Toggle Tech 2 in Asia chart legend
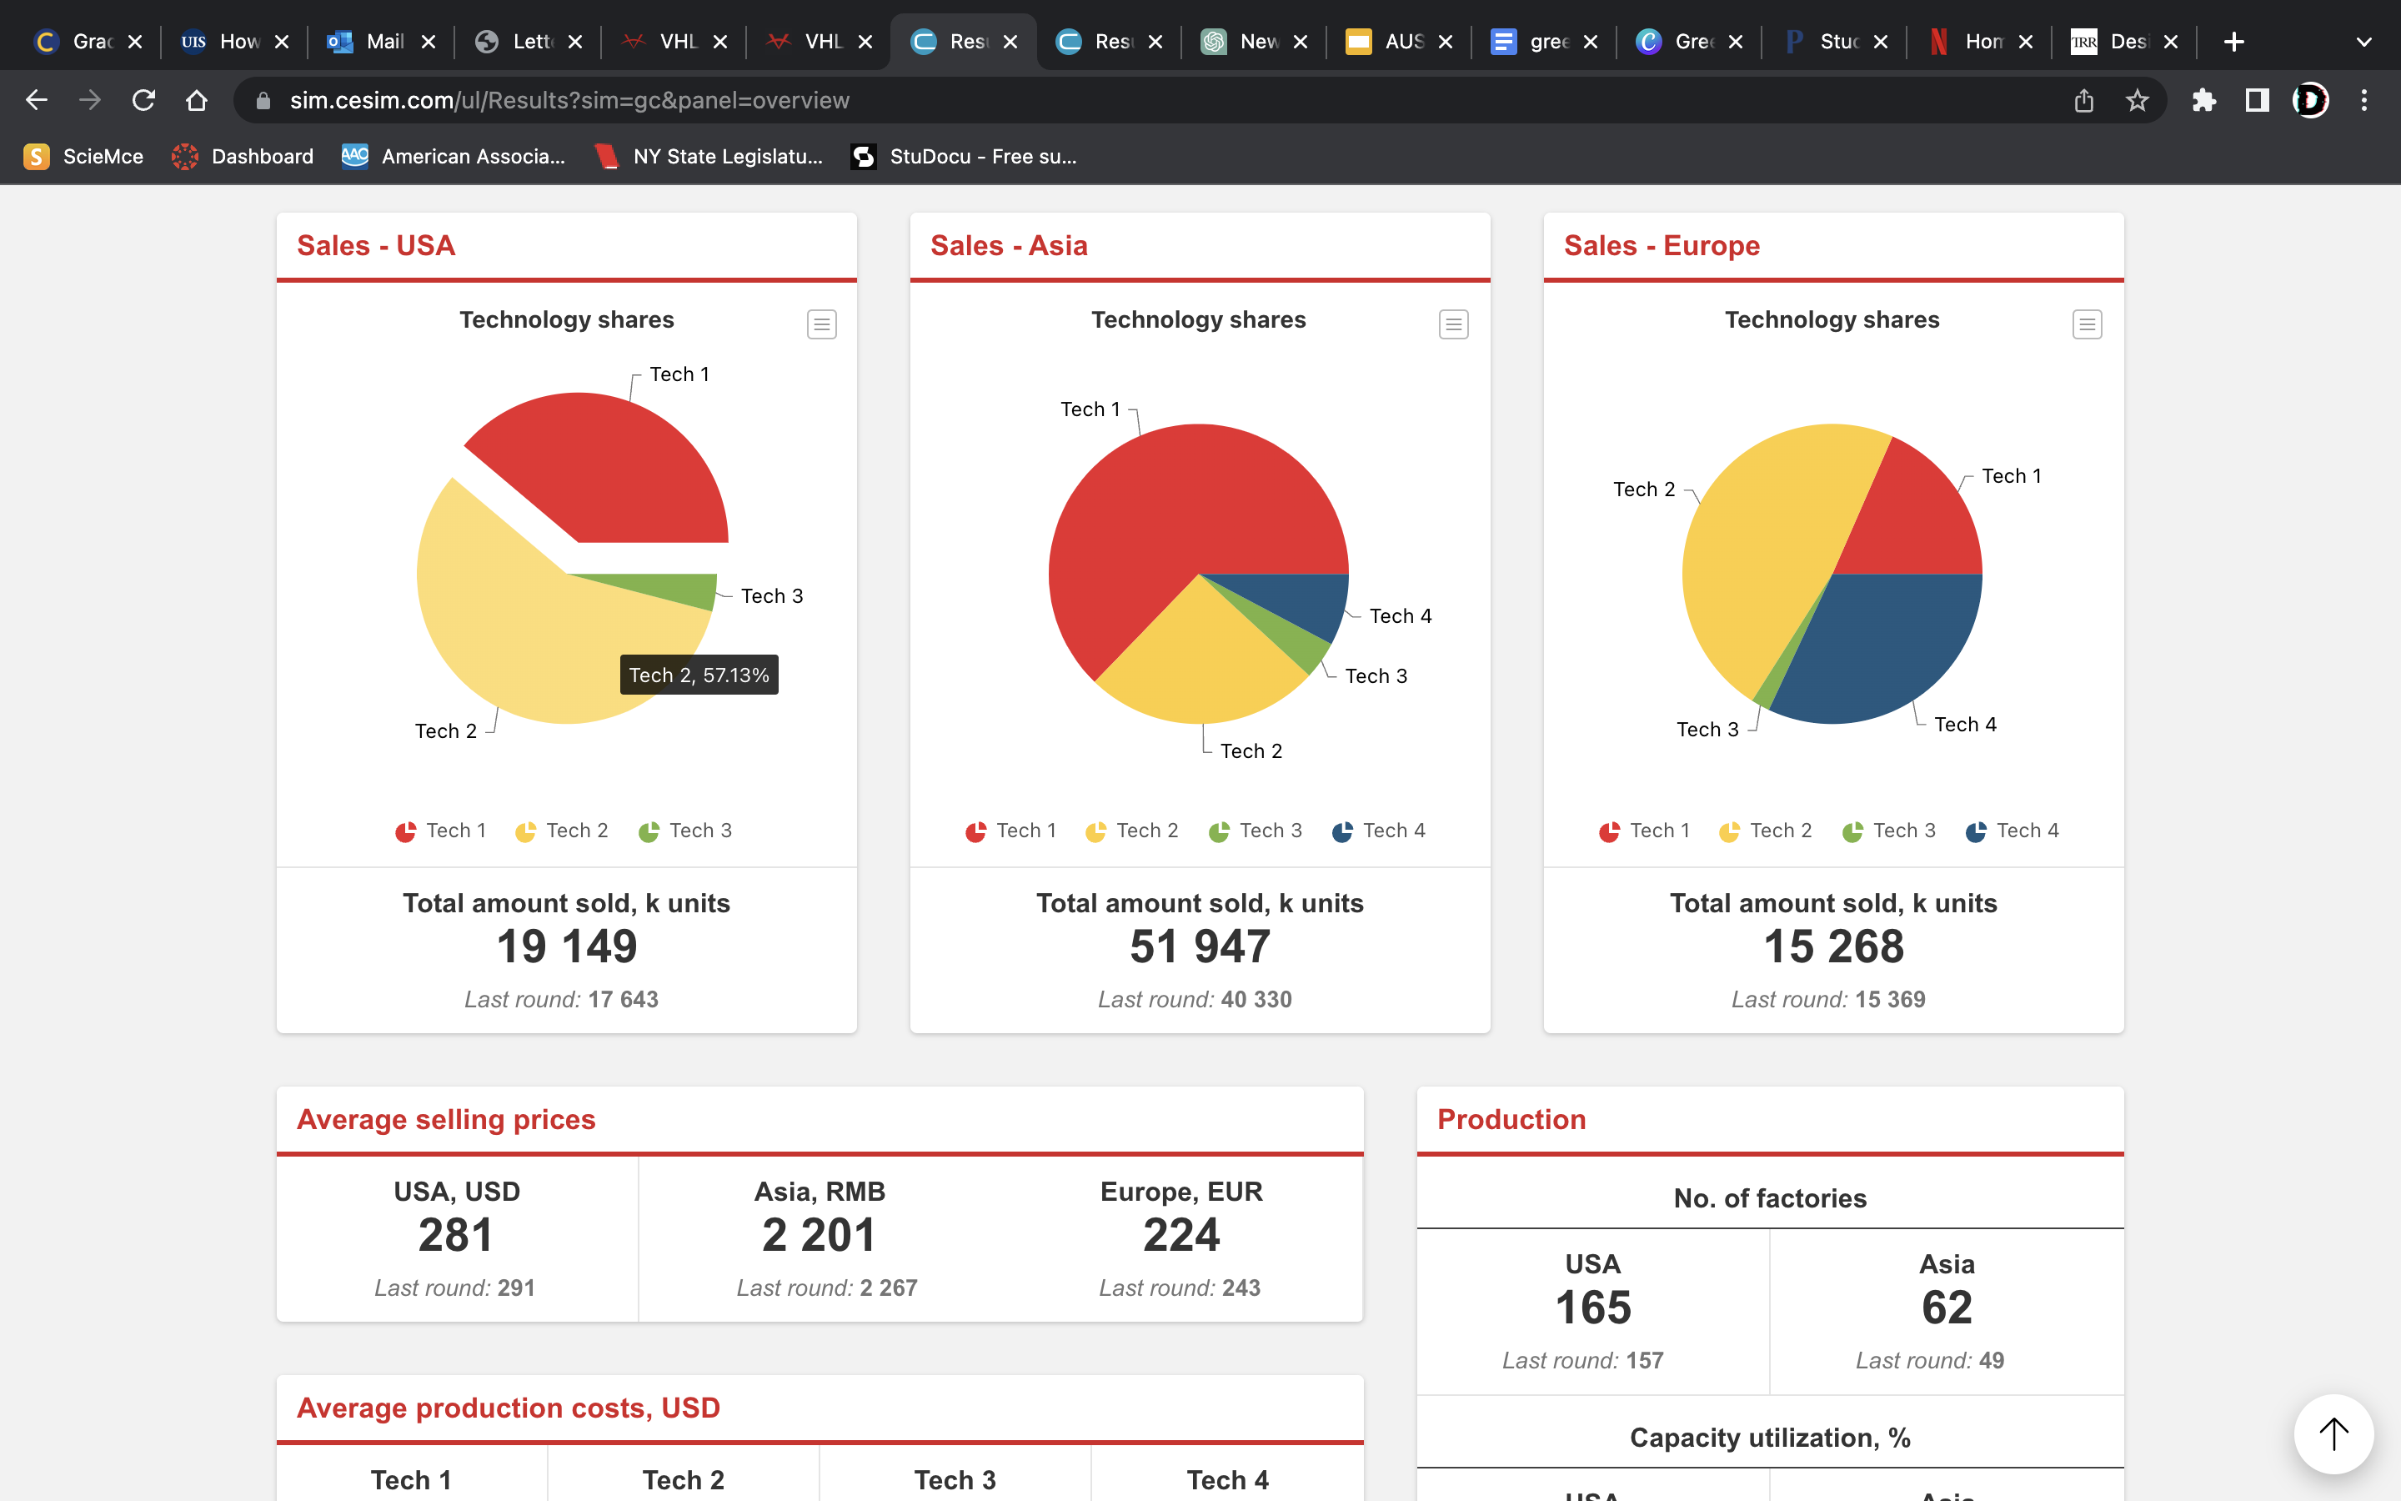The height and width of the screenshot is (1501, 2401). coord(1132,831)
